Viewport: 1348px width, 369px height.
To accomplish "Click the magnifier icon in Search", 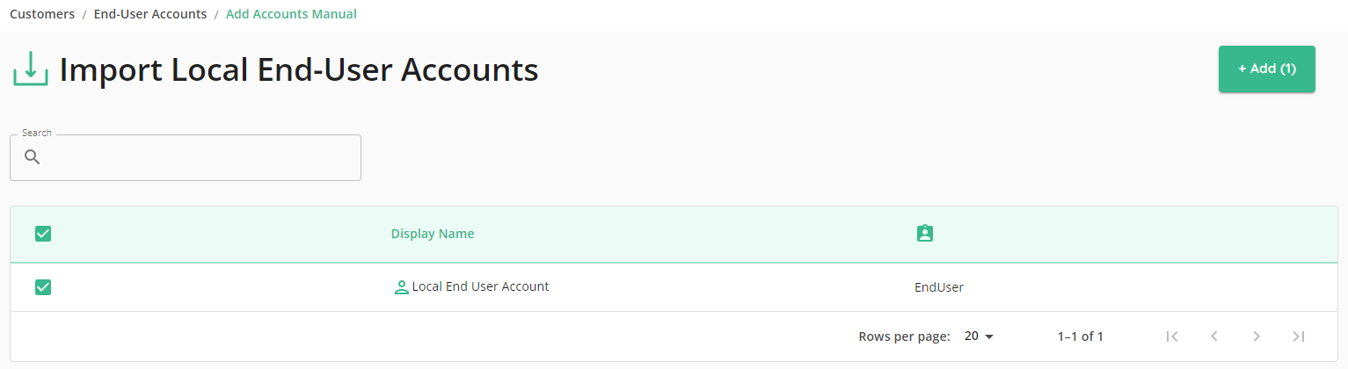I will [x=33, y=157].
